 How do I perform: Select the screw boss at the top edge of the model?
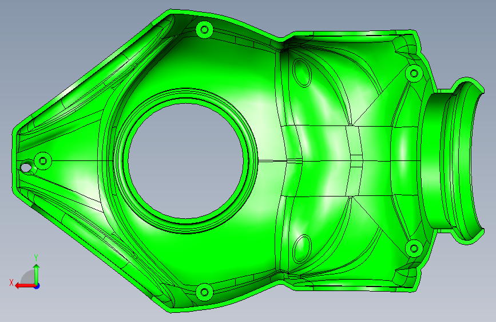(204, 30)
